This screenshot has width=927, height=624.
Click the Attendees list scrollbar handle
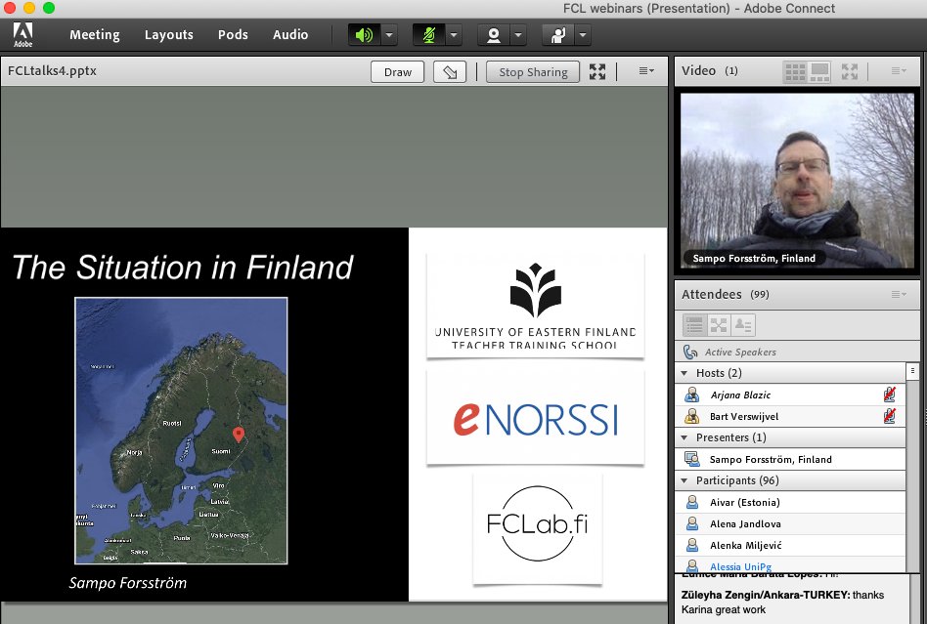[x=912, y=371]
